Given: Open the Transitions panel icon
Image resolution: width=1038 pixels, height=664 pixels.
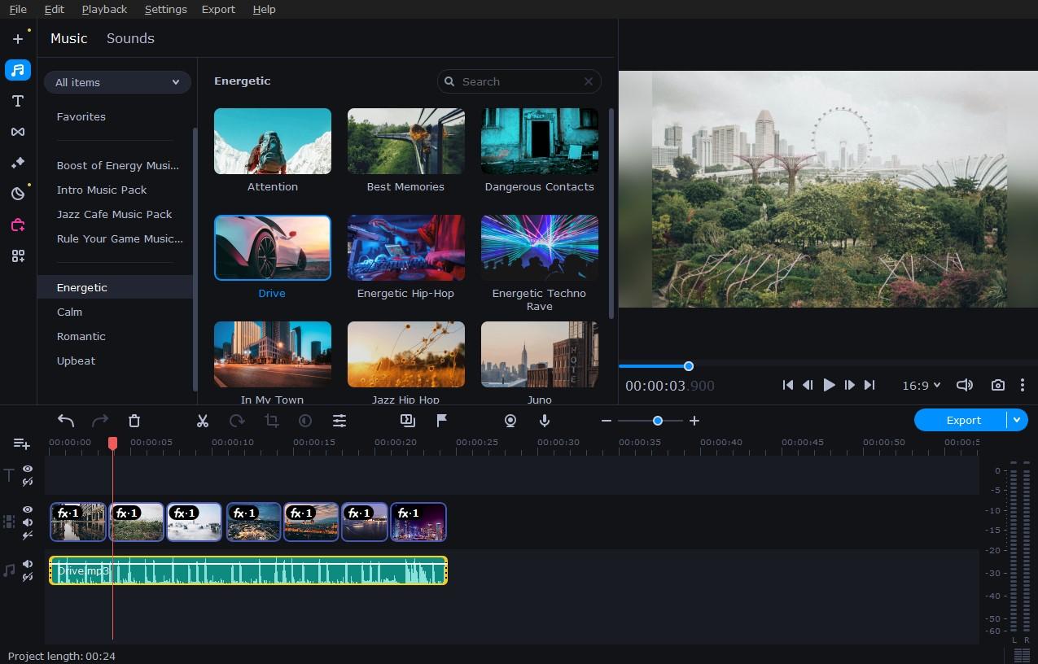Looking at the screenshot, I should [x=18, y=132].
